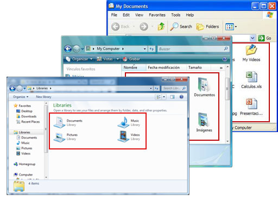Expand the Organize dropdown in Libraries window

[21, 97]
